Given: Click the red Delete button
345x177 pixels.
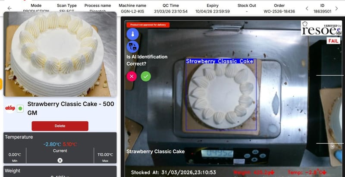Looking at the screenshot, I should pos(60,126).
